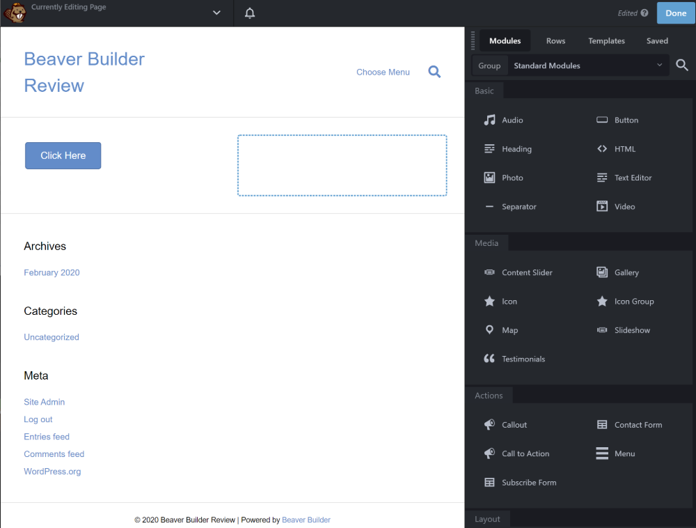Grab the panel drag handle
This screenshot has height=528, width=696.
[473, 40]
